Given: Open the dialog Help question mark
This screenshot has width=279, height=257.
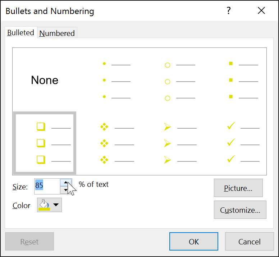Looking at the screenshot, I should click(228, 11).
